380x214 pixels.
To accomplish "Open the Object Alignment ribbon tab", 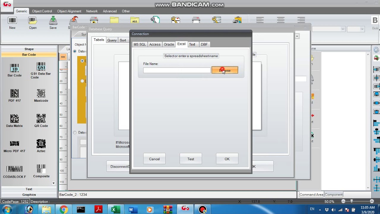I will click(x=69, y=11).
